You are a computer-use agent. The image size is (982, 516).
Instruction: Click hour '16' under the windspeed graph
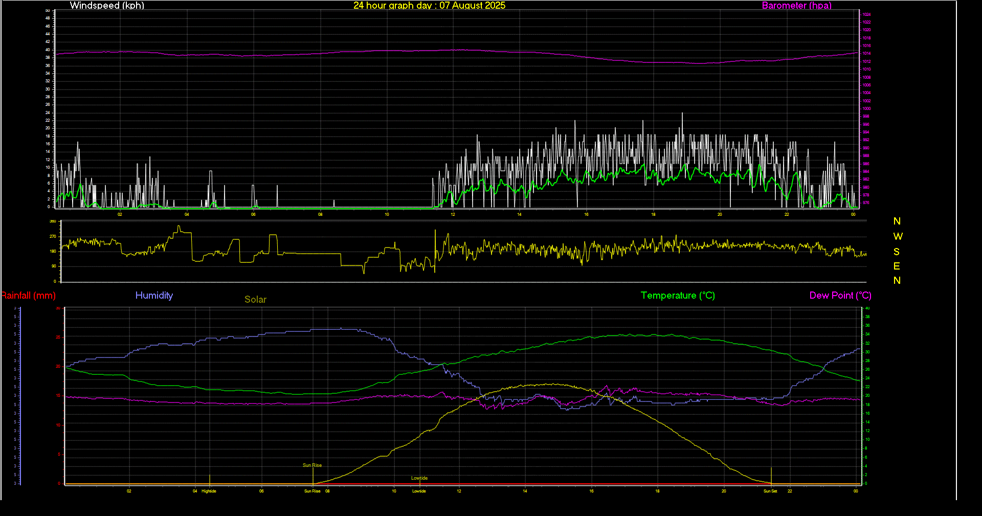[586, 214]
